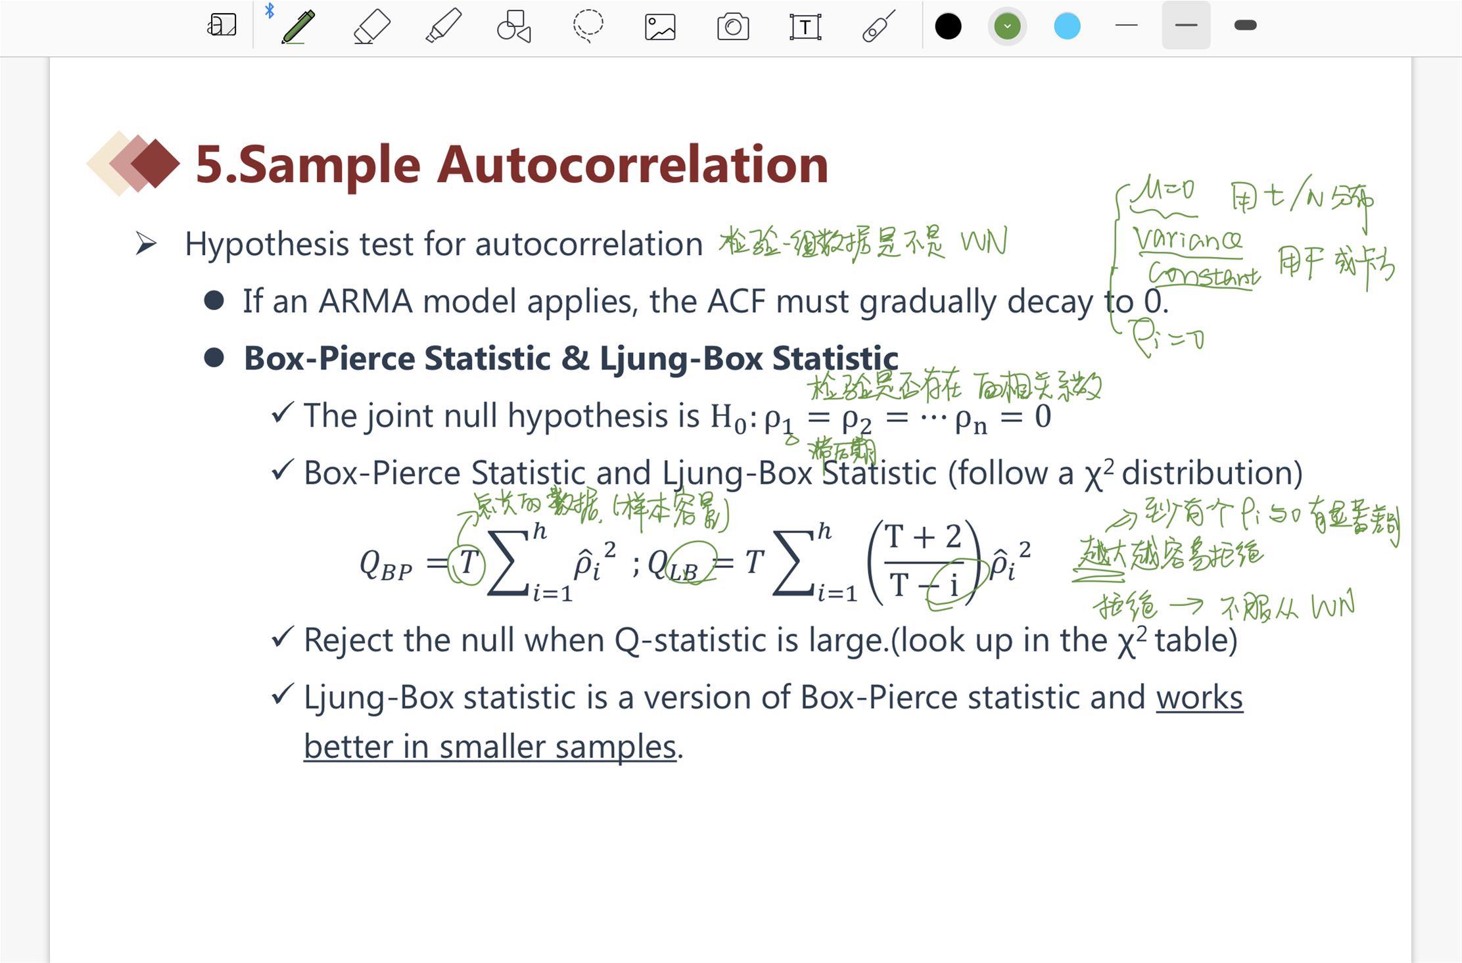
Task: Toggle the zoom window tool
Action: click(x=222, y=26)
